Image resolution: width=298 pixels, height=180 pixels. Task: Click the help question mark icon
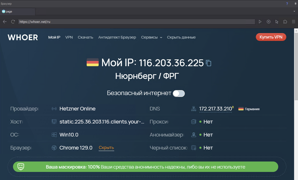[287, 4]
